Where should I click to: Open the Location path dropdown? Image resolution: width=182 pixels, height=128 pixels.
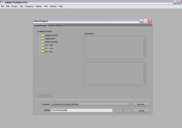130,104
